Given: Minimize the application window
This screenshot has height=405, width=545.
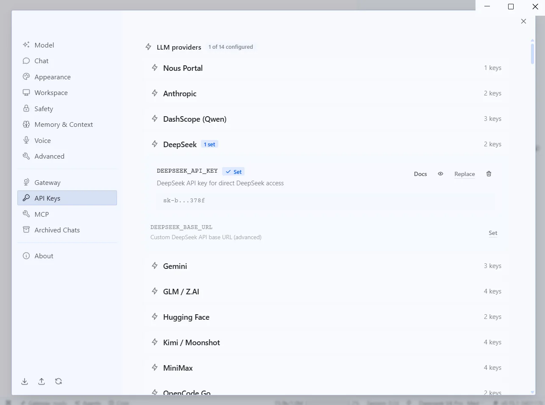Looking at the screenshot, I should pyautogui.click(x=487, y=6).
